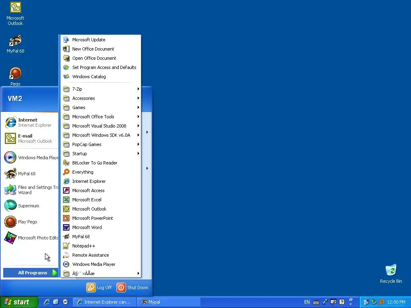Start Microsoft Excel

(100, 200)
